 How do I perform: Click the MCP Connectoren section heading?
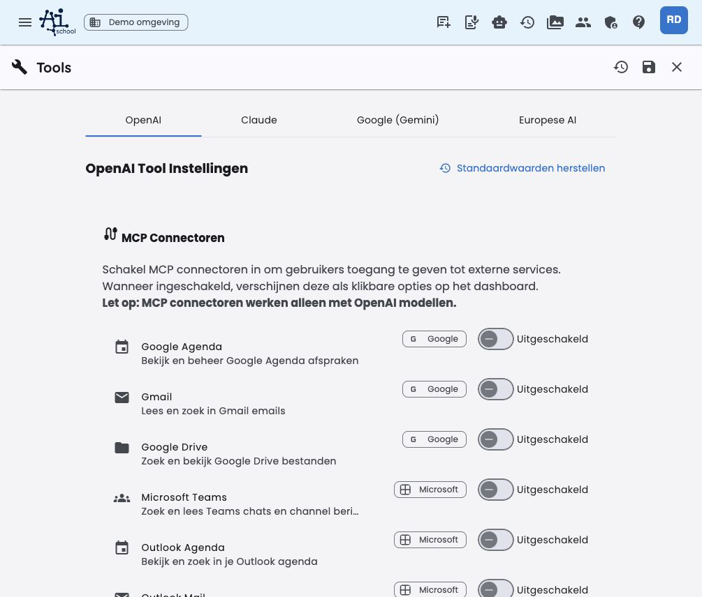(173, 238)
